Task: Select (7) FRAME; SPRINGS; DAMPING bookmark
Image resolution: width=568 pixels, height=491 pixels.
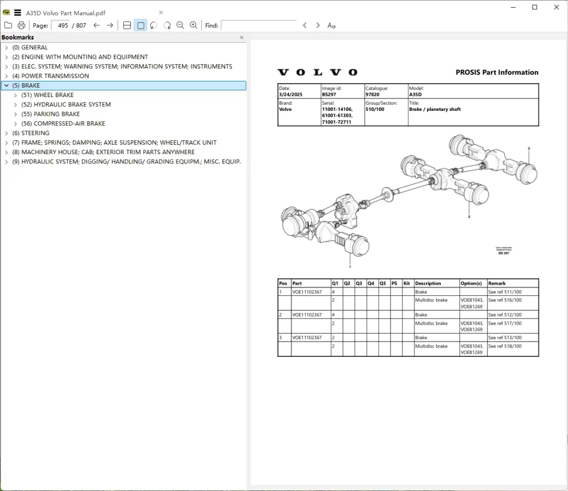Action: point(114,142)
